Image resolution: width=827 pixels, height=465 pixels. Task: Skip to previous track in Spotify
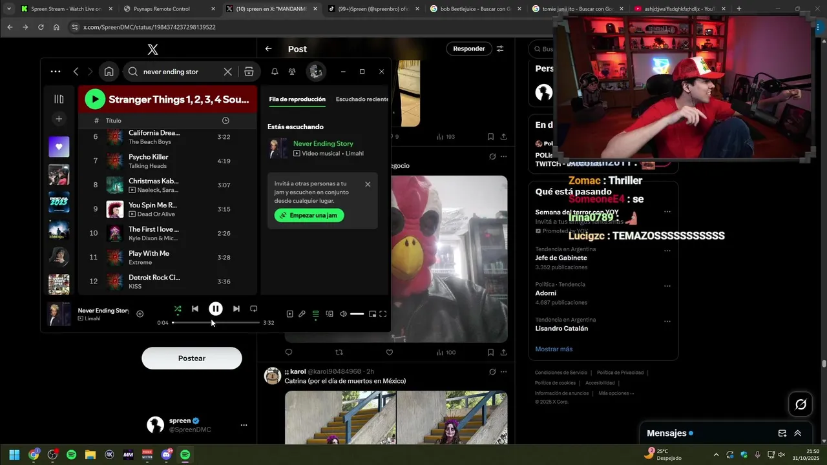click(x=195, y=309)
